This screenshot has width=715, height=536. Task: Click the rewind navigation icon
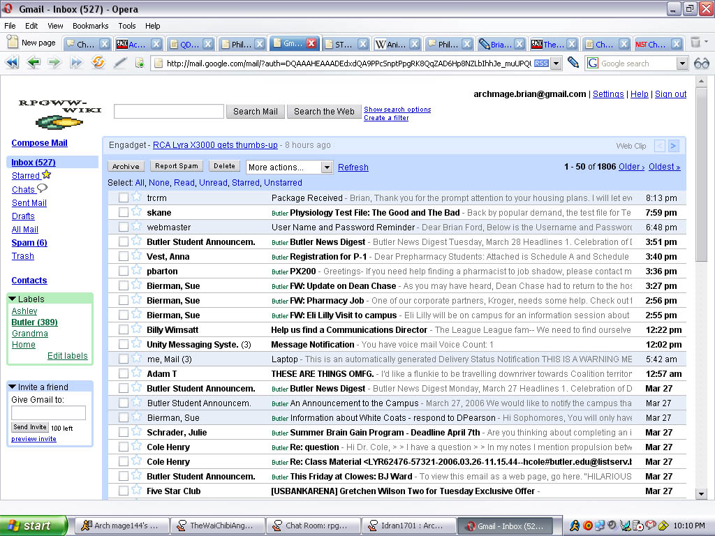coord(13,62)
